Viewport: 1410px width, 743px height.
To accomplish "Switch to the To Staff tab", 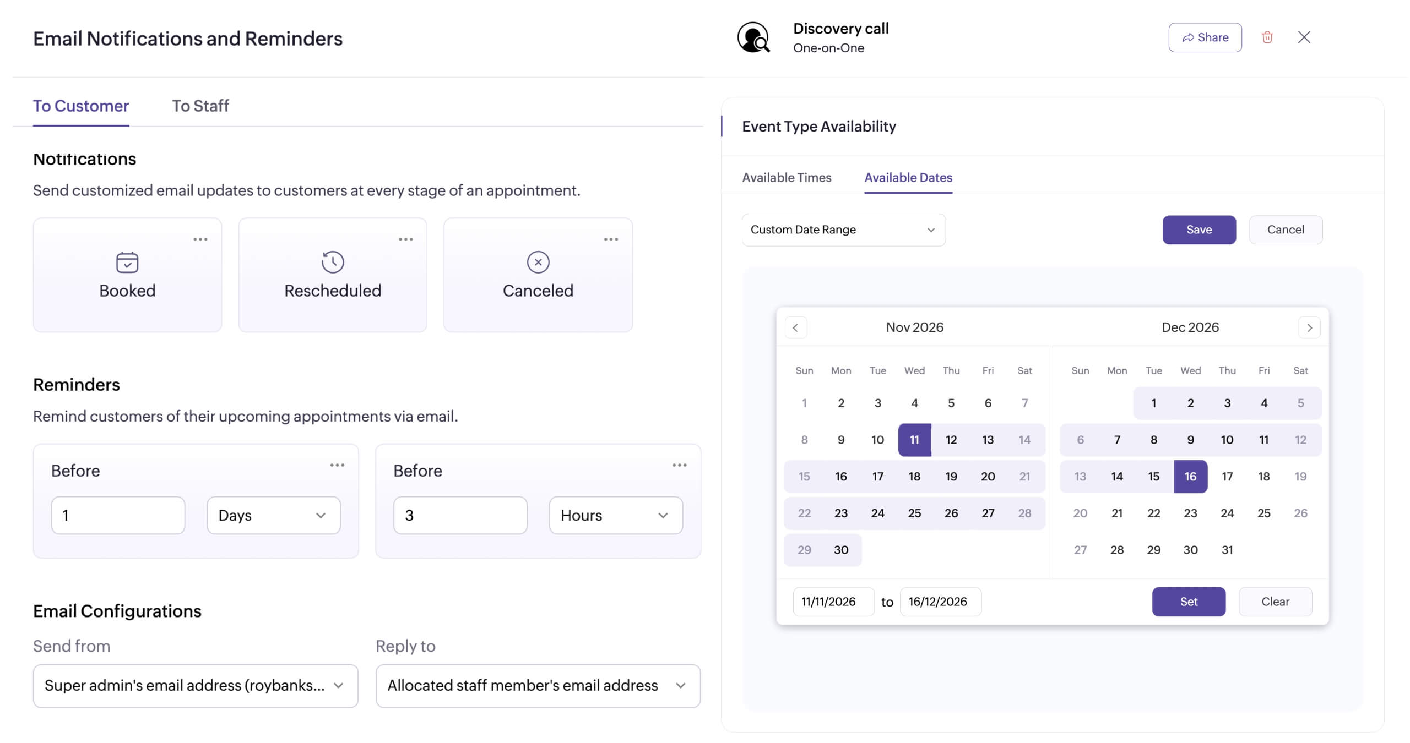I will click(x=200, y=106).
